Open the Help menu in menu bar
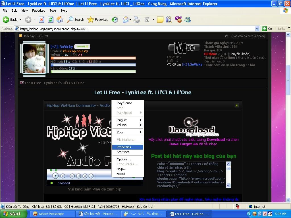 click(x=64, y=11)
